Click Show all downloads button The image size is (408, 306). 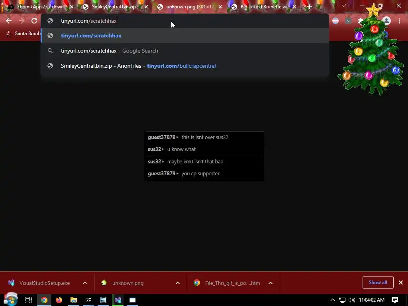pyautogui.click(x=378, y=282)
